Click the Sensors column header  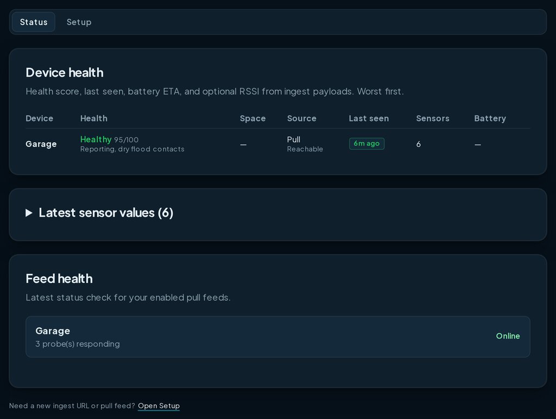(x=433, y=118)
